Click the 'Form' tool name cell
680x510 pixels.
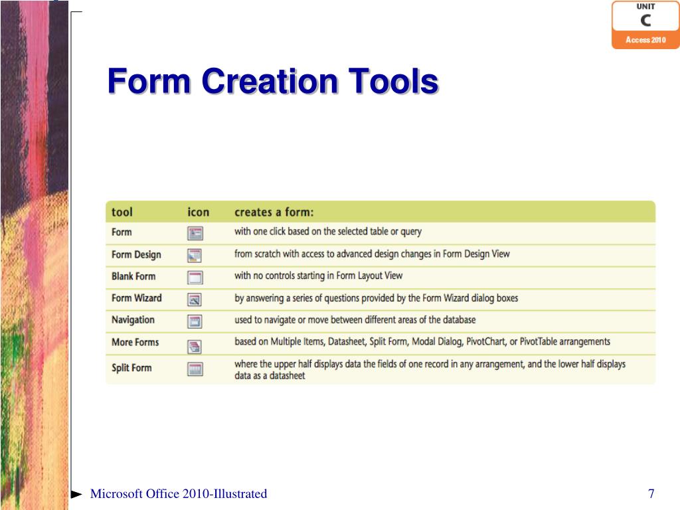coord(122,232)
